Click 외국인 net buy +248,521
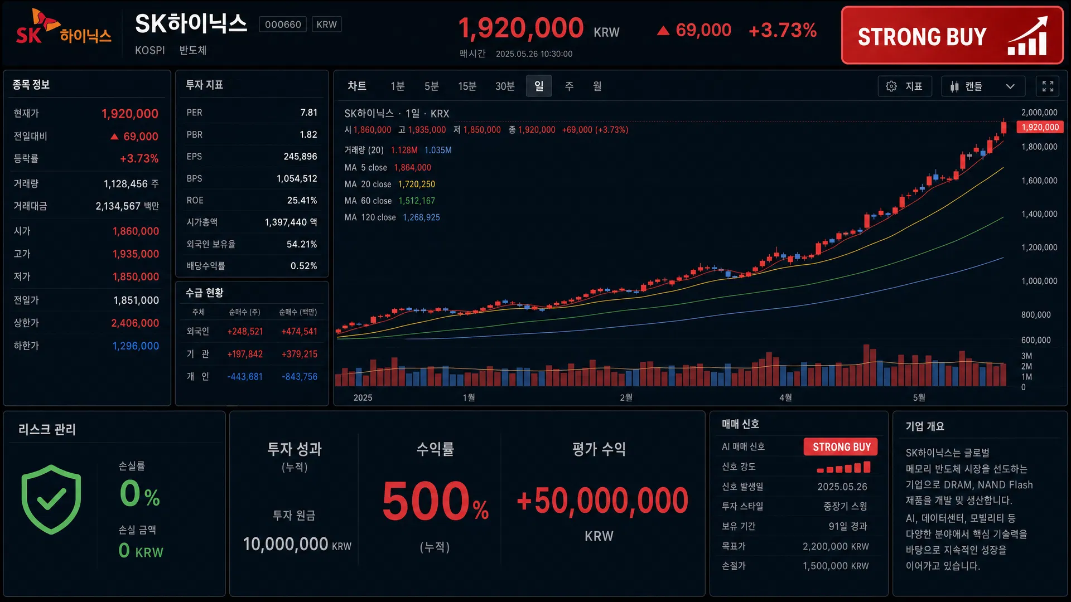 [245, 332]
